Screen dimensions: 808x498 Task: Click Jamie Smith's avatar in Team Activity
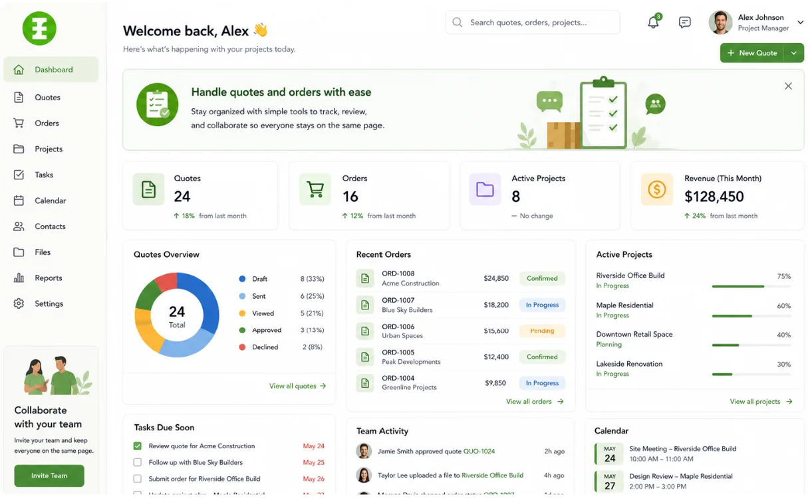tap(364, 452)
